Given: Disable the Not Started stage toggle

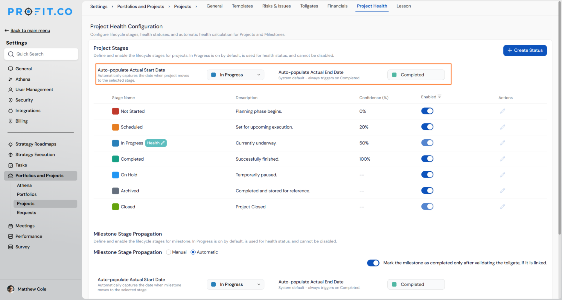Looking at the screenshot, I should point(427,111).
